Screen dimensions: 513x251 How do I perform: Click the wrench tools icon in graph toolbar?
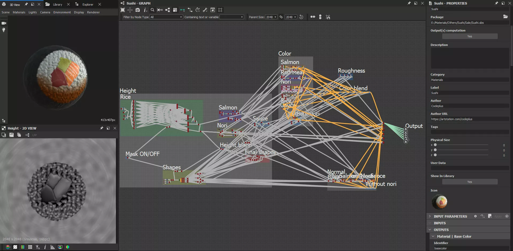pyautogui.click(x=205, y=10)
